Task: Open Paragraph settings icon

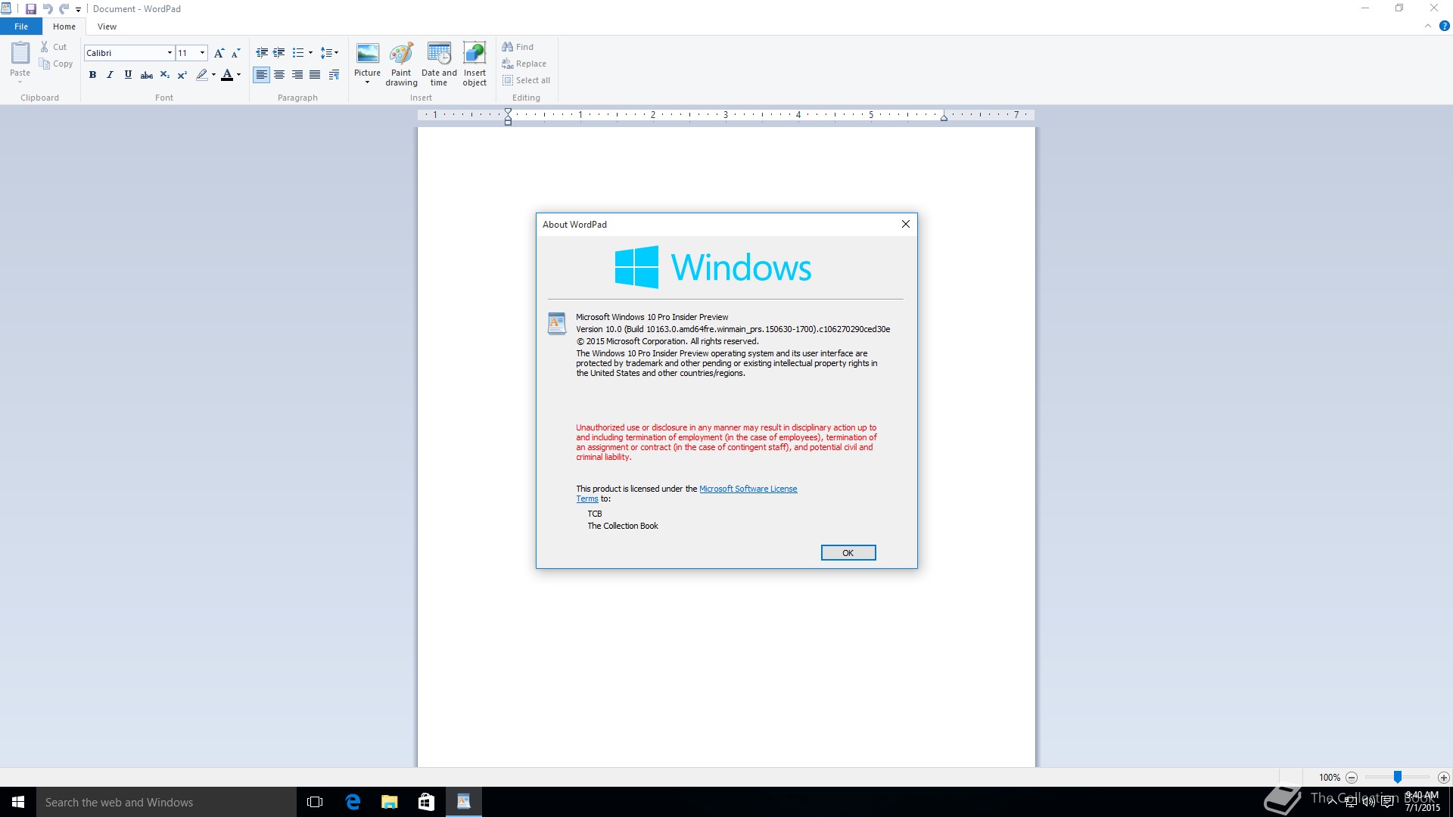Action: 334,75
